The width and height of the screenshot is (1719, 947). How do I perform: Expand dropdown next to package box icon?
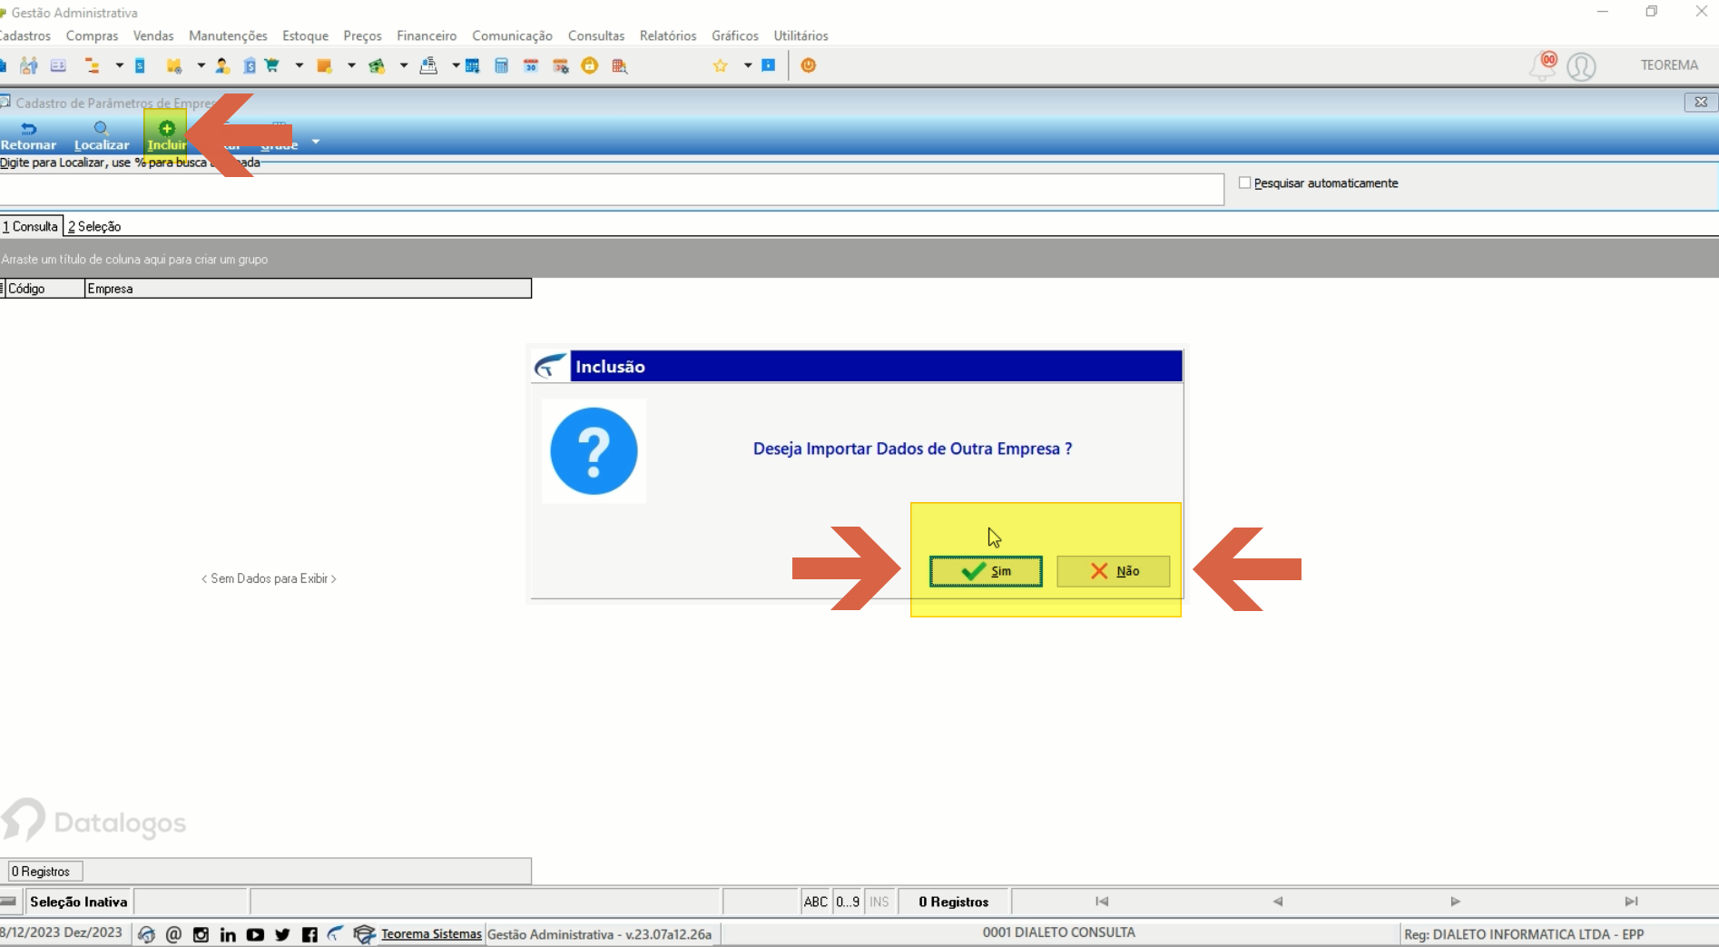point(201,65)
